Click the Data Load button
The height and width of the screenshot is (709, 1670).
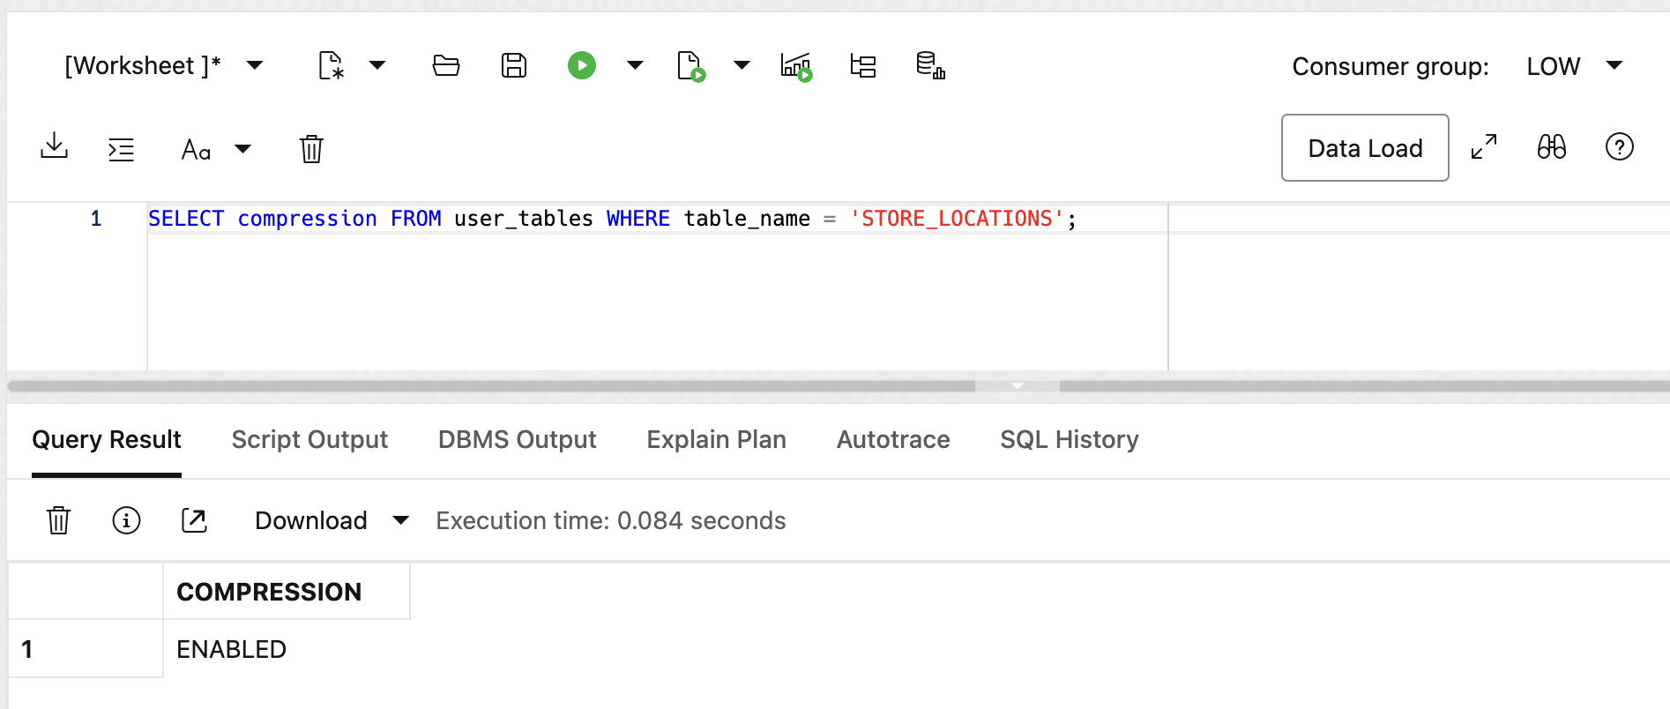[1365, 148]
